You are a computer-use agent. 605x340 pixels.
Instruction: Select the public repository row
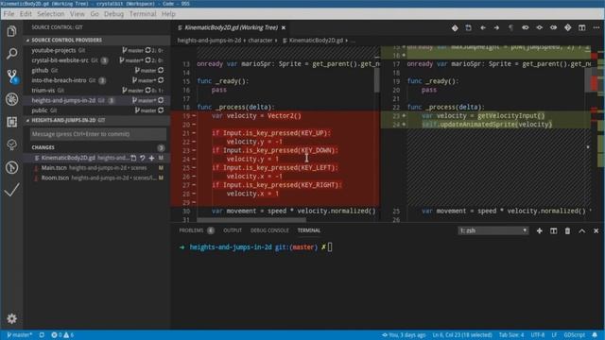click(x=96, y=110)
